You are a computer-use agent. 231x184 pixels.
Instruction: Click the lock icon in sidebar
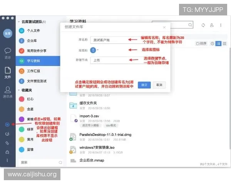pyautogui.click(x=7, y=152)
